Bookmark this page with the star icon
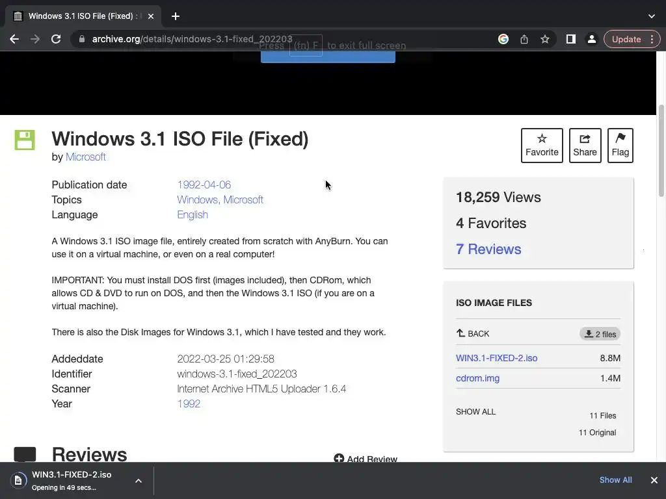Image resolution: width=666 pixels, height=499 pixels. (545, 39)
